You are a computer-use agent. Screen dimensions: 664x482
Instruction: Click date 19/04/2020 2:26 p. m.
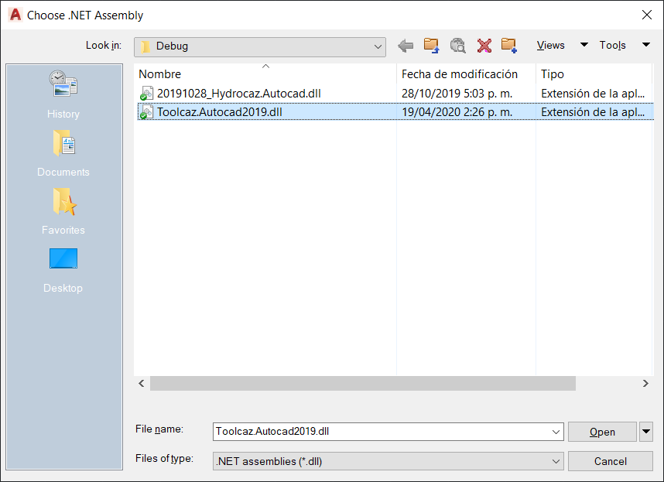click(x=457, y=112)
